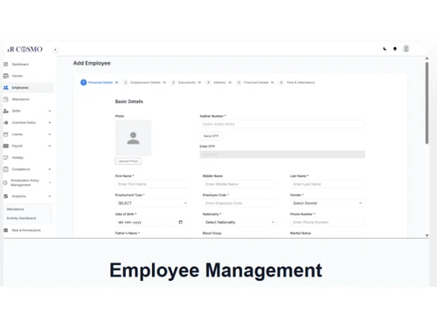Focus the Last Name field
This screenshot has height=327, width=437.
point(328,184)
